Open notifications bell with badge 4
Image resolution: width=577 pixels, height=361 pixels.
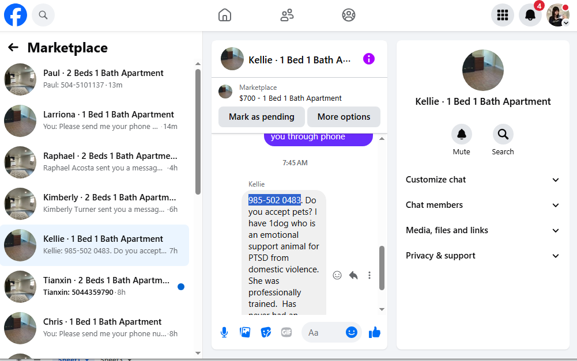tap(530, 15)
